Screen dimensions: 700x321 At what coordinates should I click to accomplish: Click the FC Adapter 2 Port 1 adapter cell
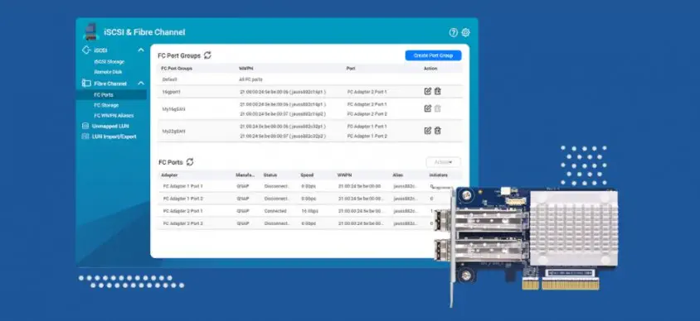tap(183, 211)
